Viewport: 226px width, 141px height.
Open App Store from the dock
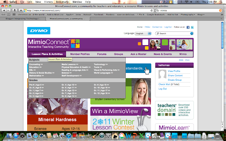16,135
